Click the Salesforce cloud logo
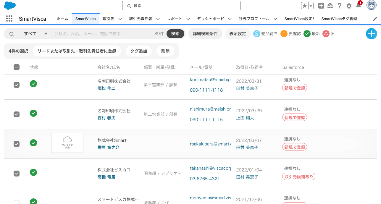Screen dimensions: 381x204 point(10,5)
